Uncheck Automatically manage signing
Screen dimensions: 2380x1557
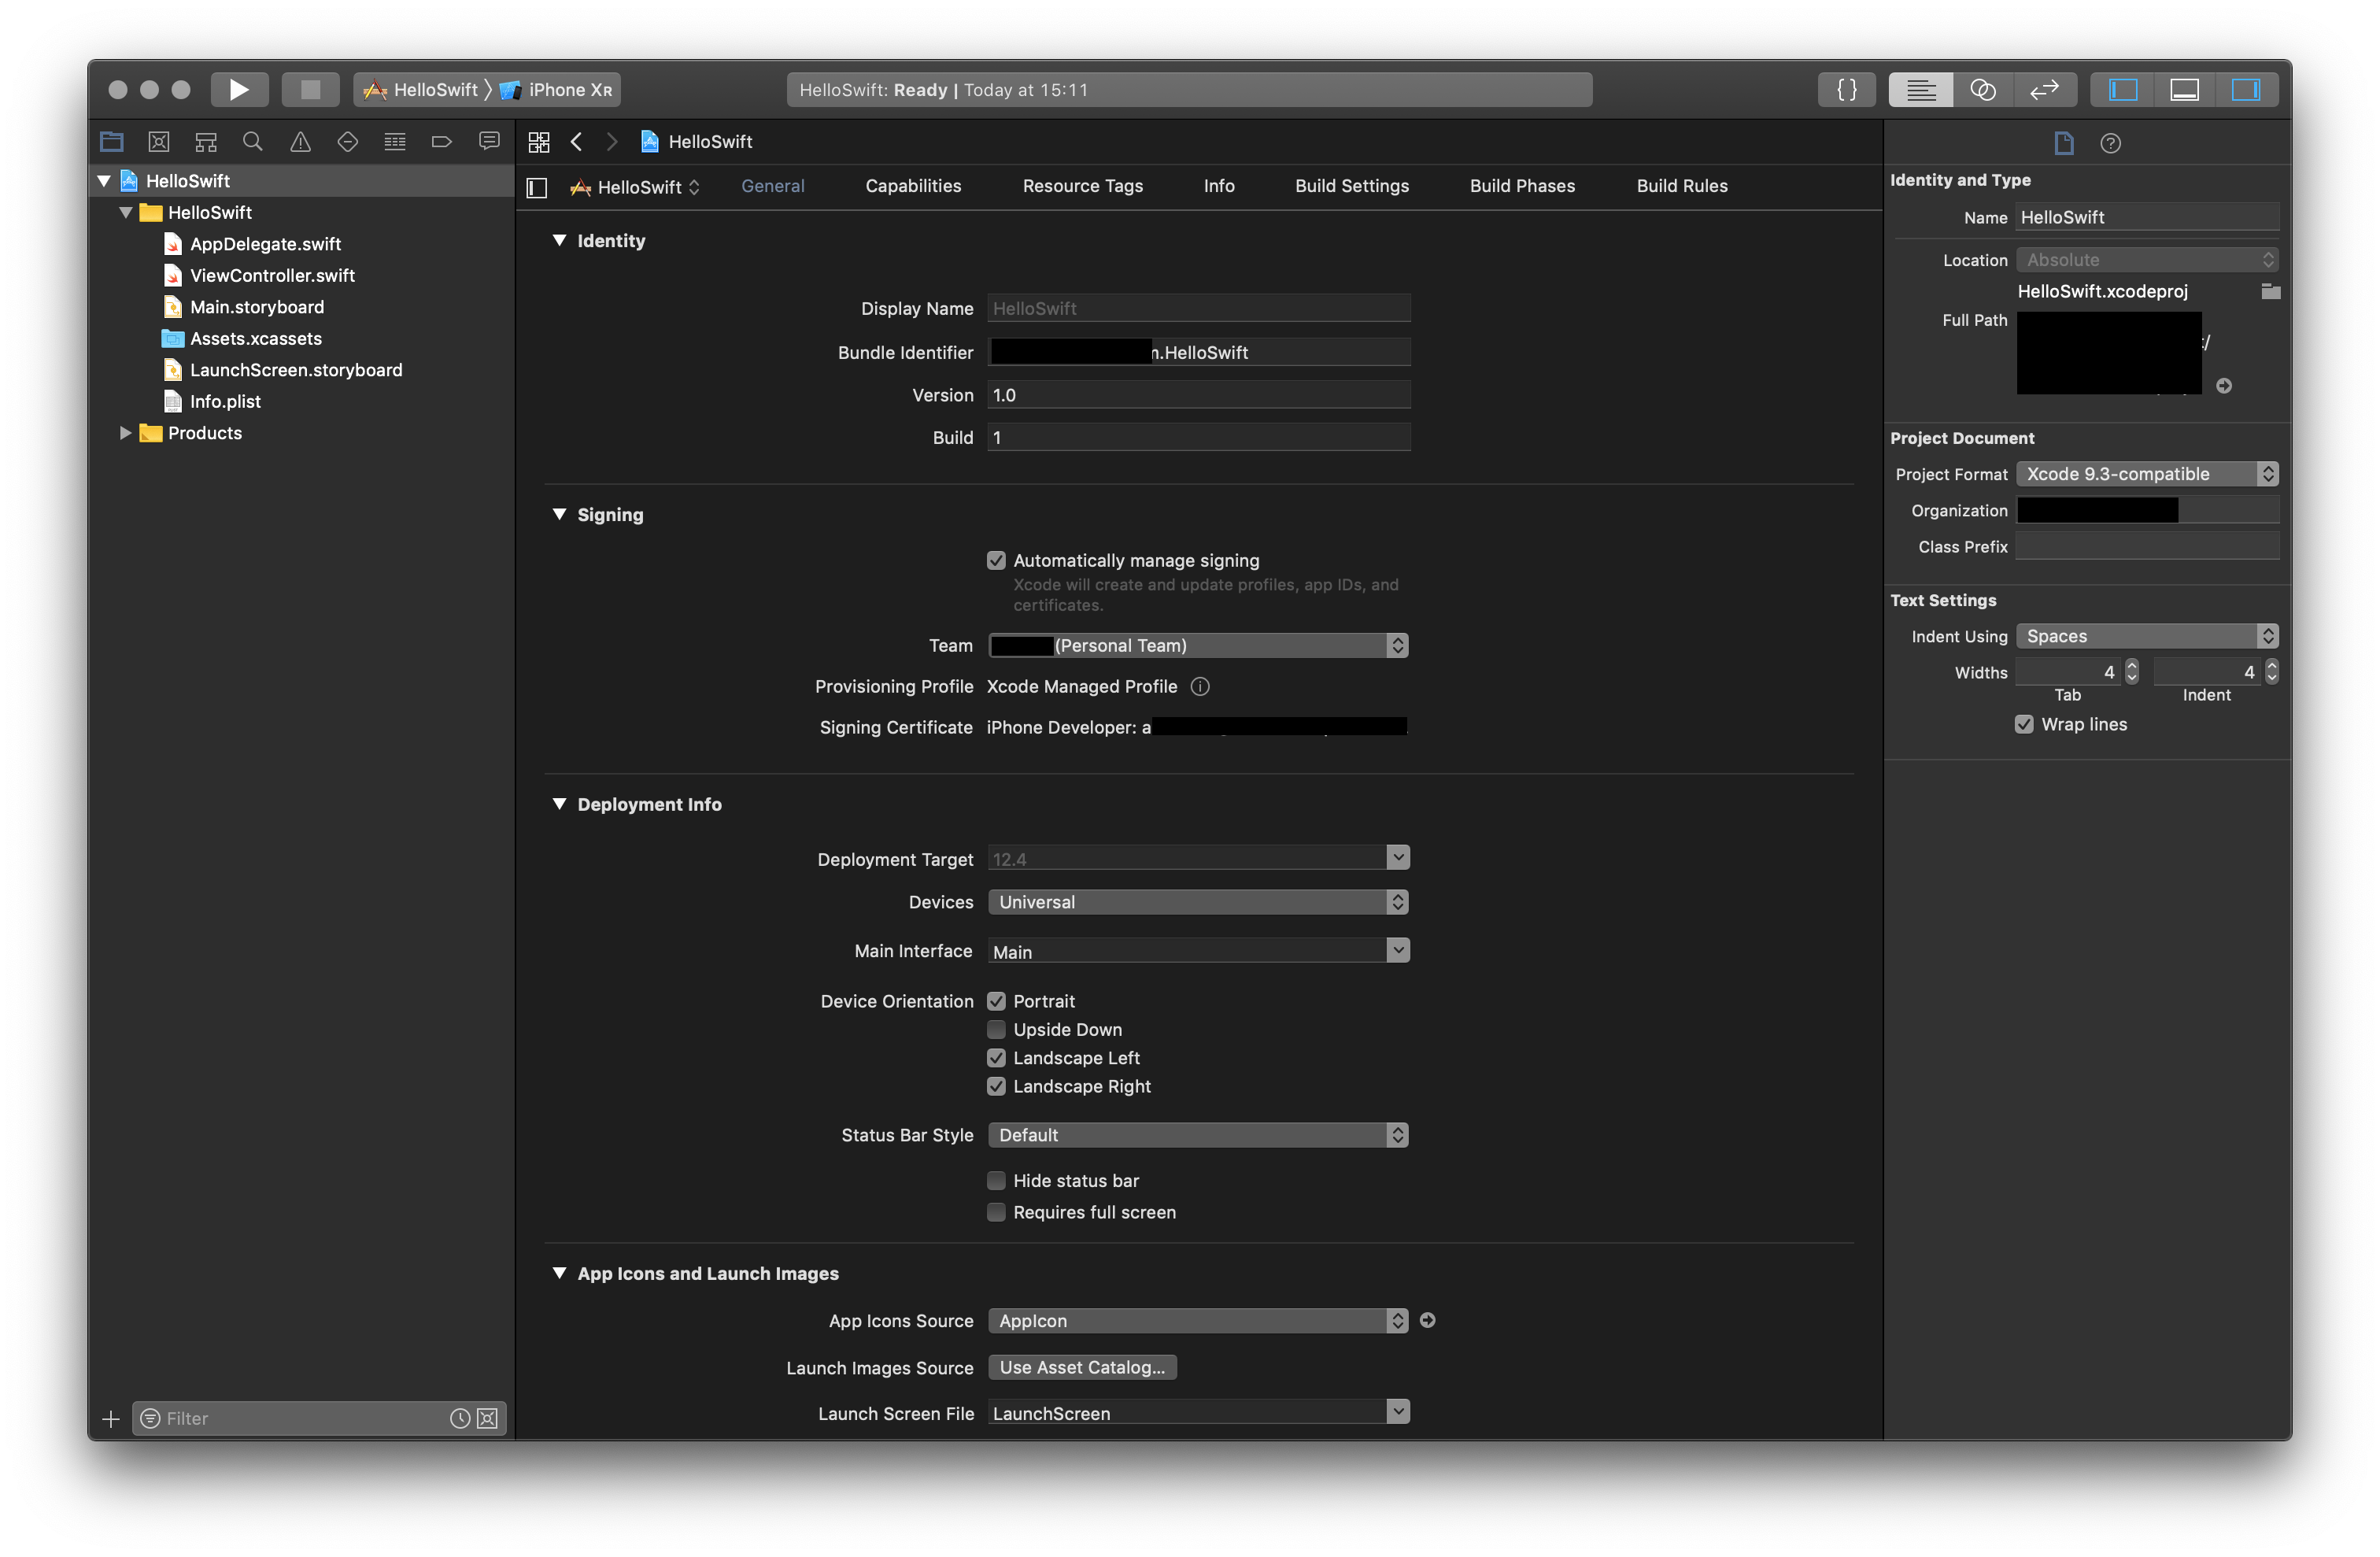point(996,560)
